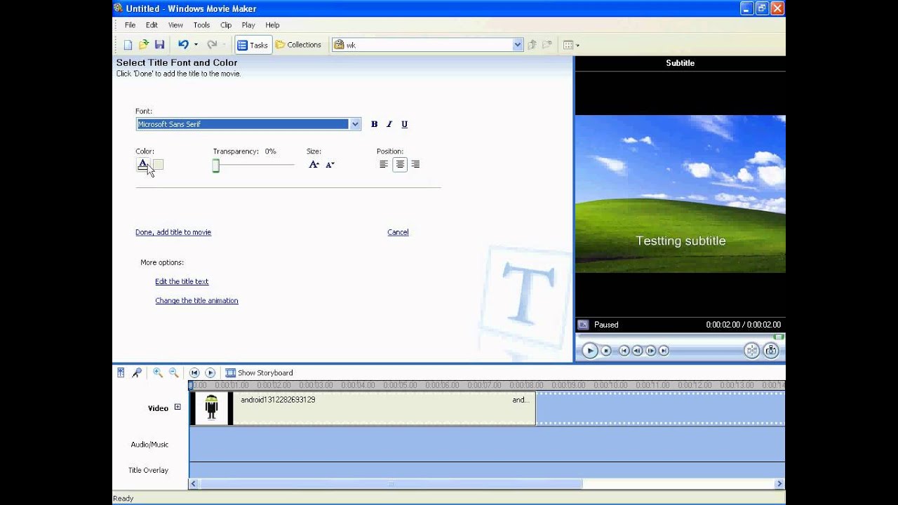Save the project with the floppy disk icon

pyautogui.click(x=159, y=45)
